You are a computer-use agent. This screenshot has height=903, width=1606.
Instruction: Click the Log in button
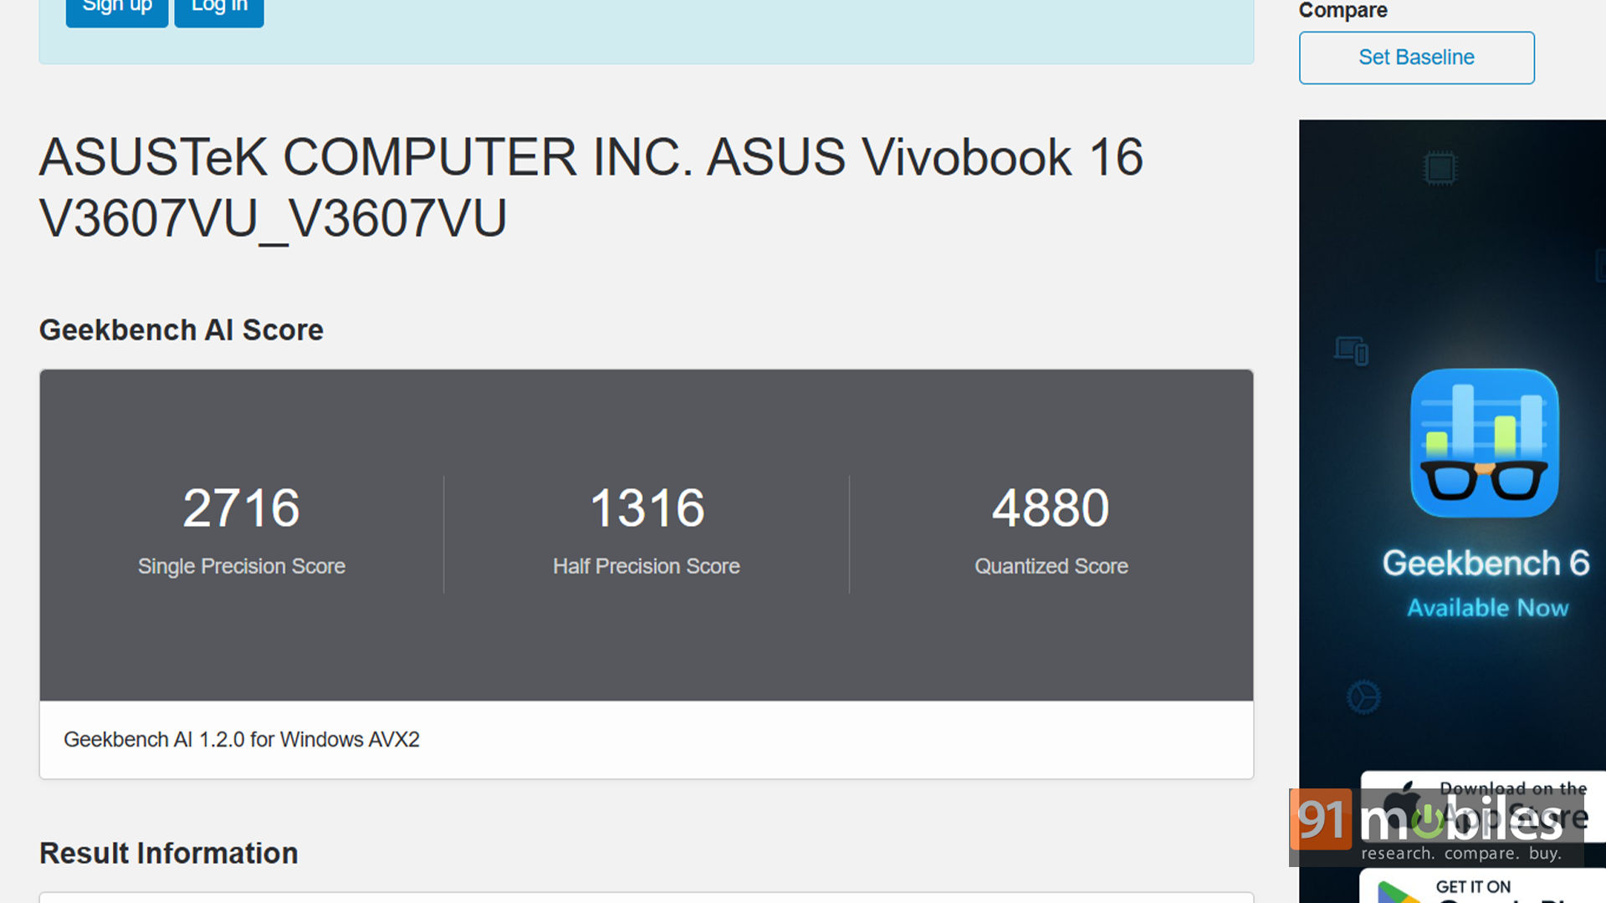tap(219, 10)
